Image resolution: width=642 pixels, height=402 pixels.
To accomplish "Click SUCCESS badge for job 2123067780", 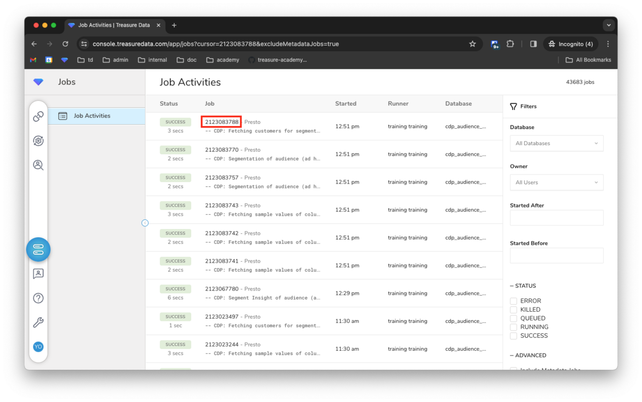I will coord(175,289).
